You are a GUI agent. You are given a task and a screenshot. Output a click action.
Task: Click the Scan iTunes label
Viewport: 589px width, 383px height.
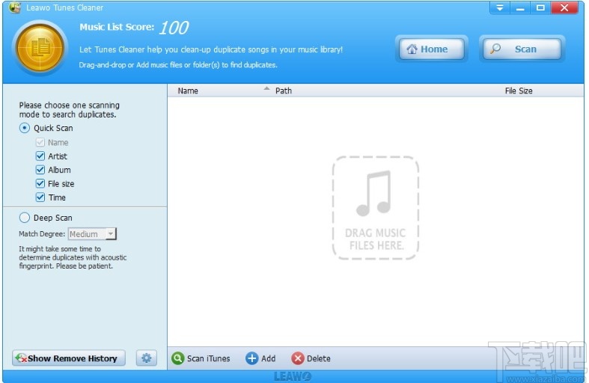(x=209, y=358)
